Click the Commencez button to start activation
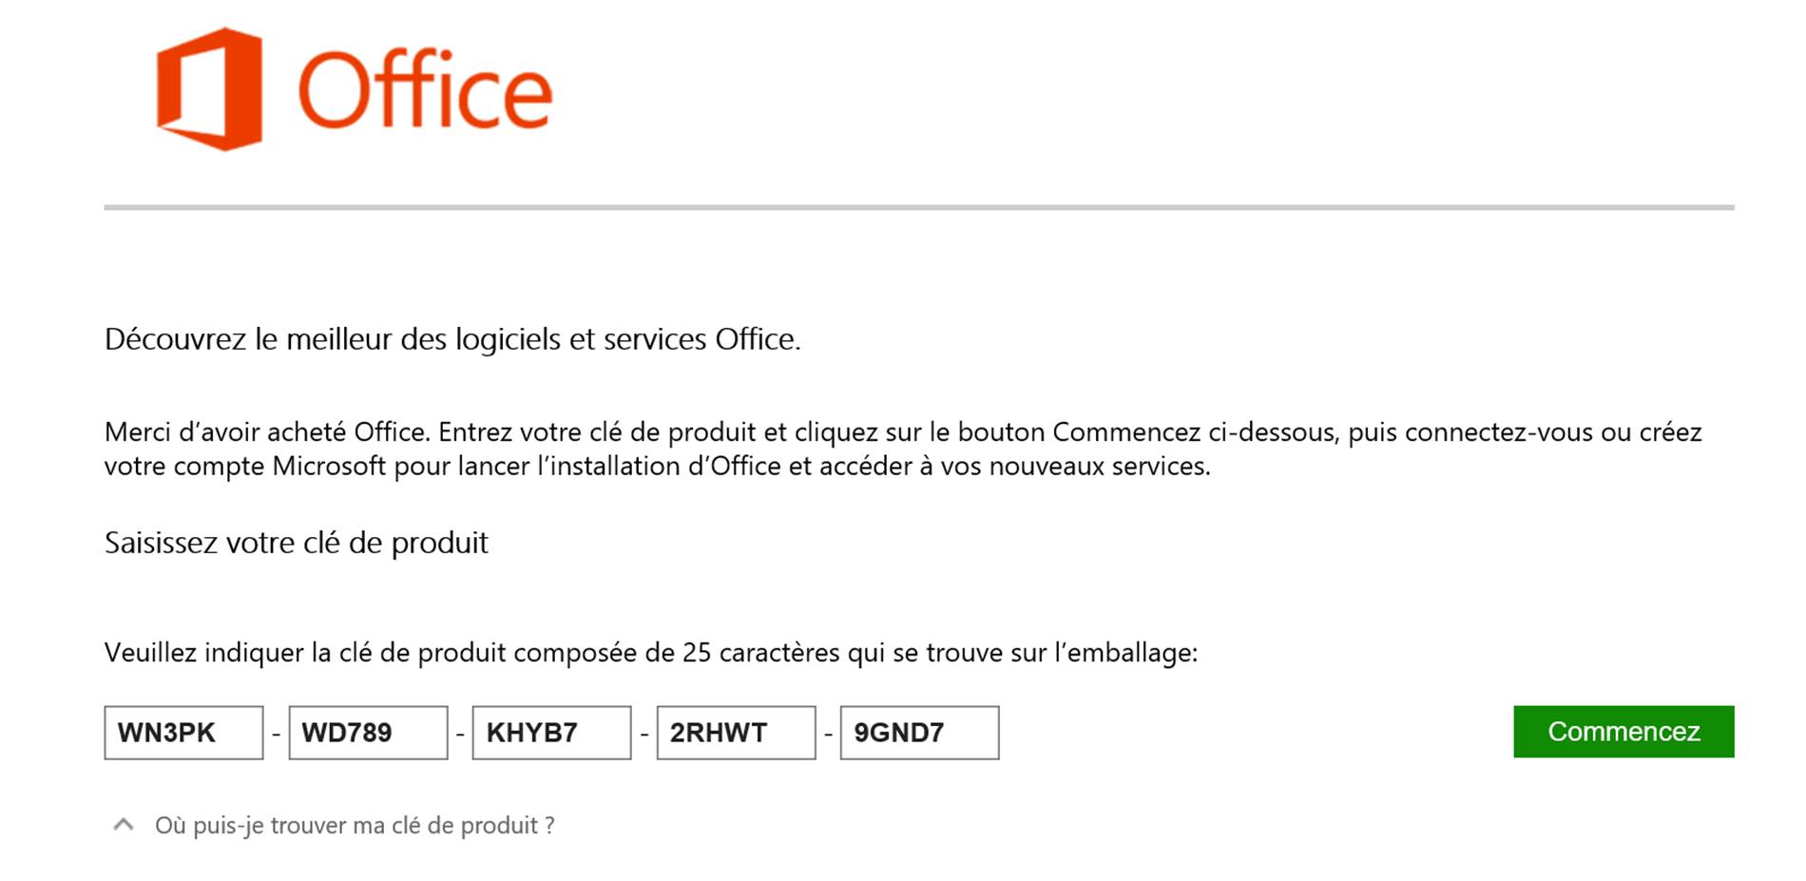The height and width of the screenshot is (881, 1806). pyautogui.click(x=1623, y=732)
